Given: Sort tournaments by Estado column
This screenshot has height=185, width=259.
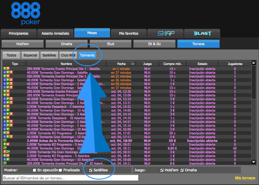Looking at the screenshot, I should 202,64.
